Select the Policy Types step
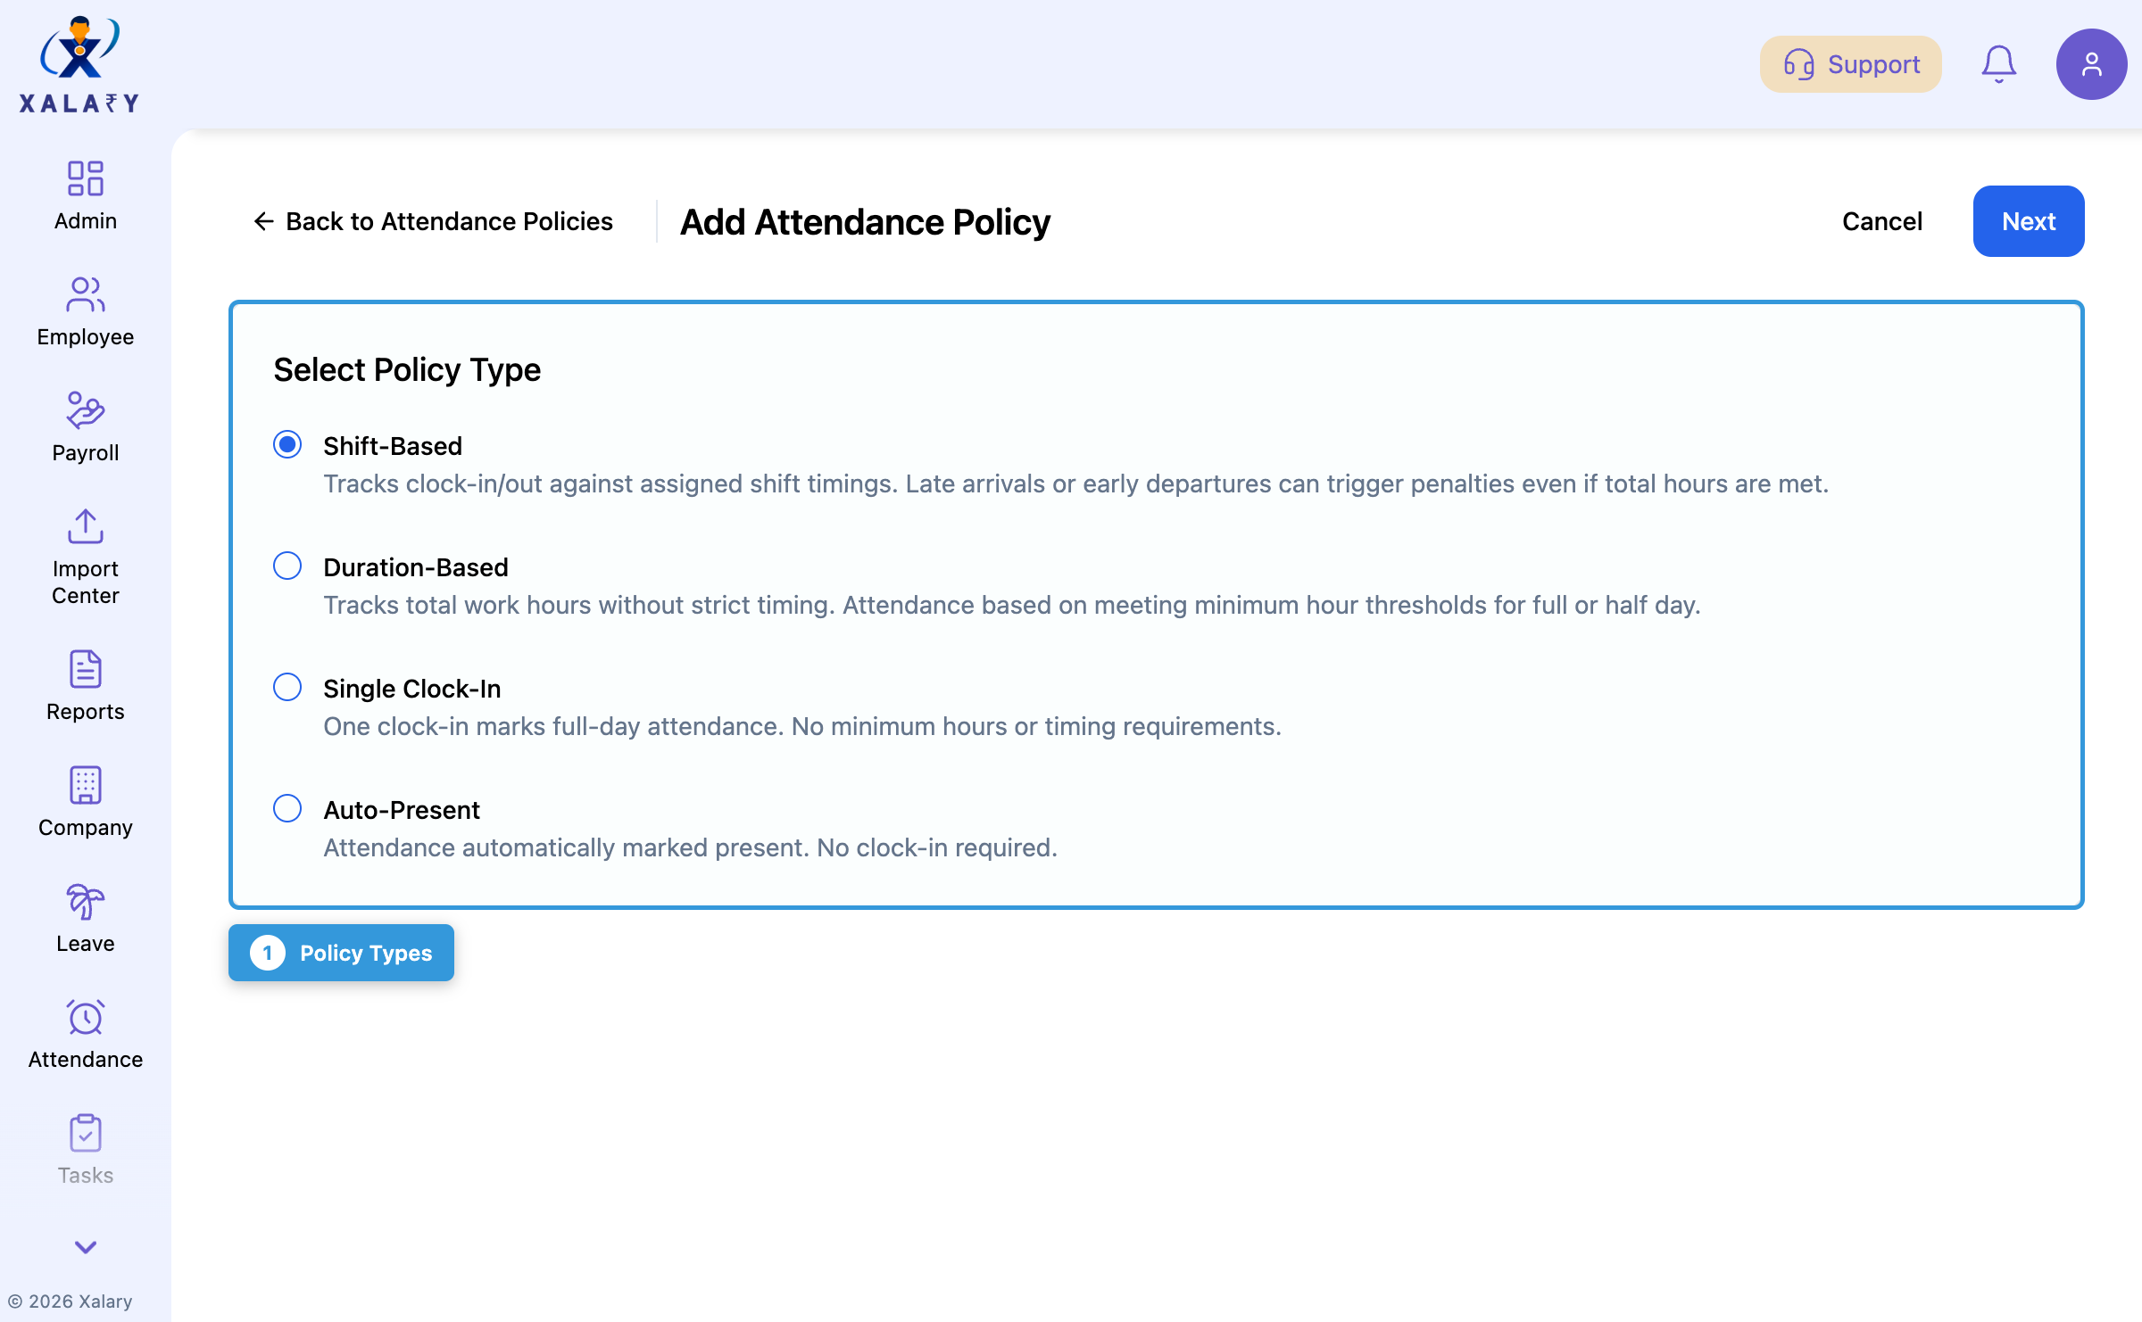2142x1322 pixels. pos(341,953)
